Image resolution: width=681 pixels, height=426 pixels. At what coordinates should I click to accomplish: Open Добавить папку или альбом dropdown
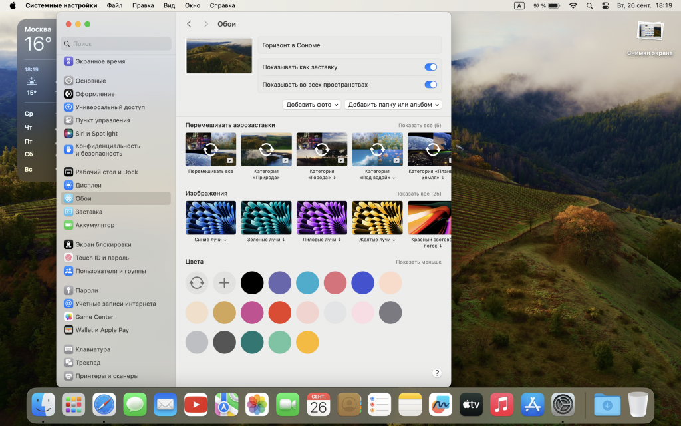tap(393, 105)
